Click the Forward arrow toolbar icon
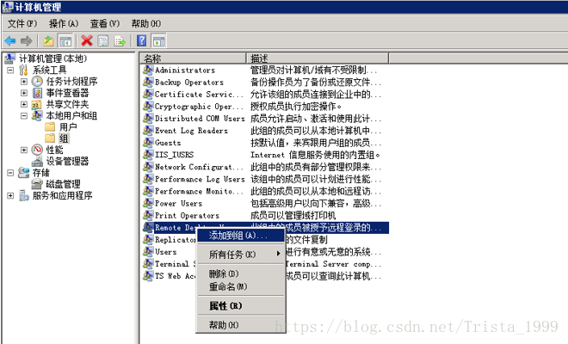The image size is (568, 344). [26, 41]
